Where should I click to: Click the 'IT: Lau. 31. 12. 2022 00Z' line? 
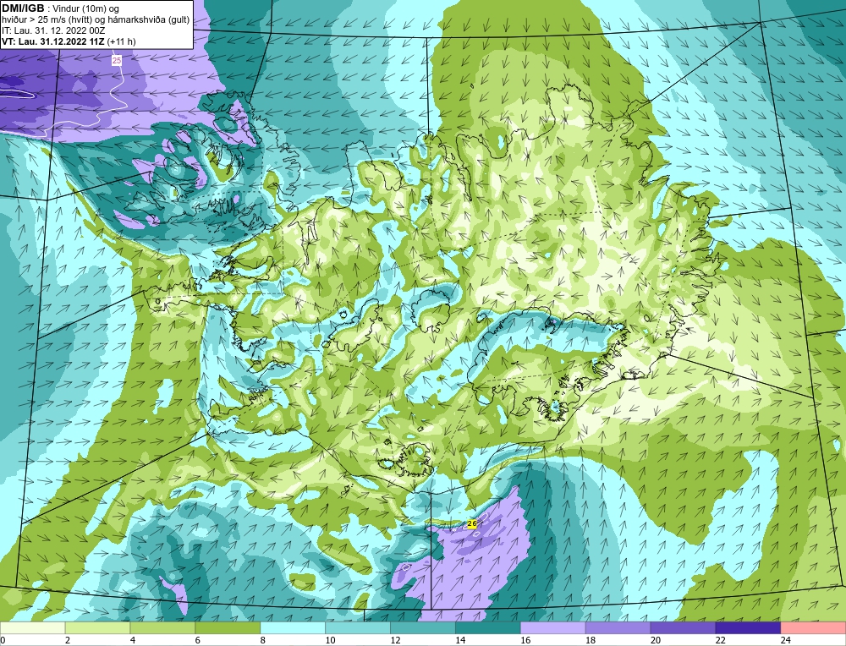(52, 30)
